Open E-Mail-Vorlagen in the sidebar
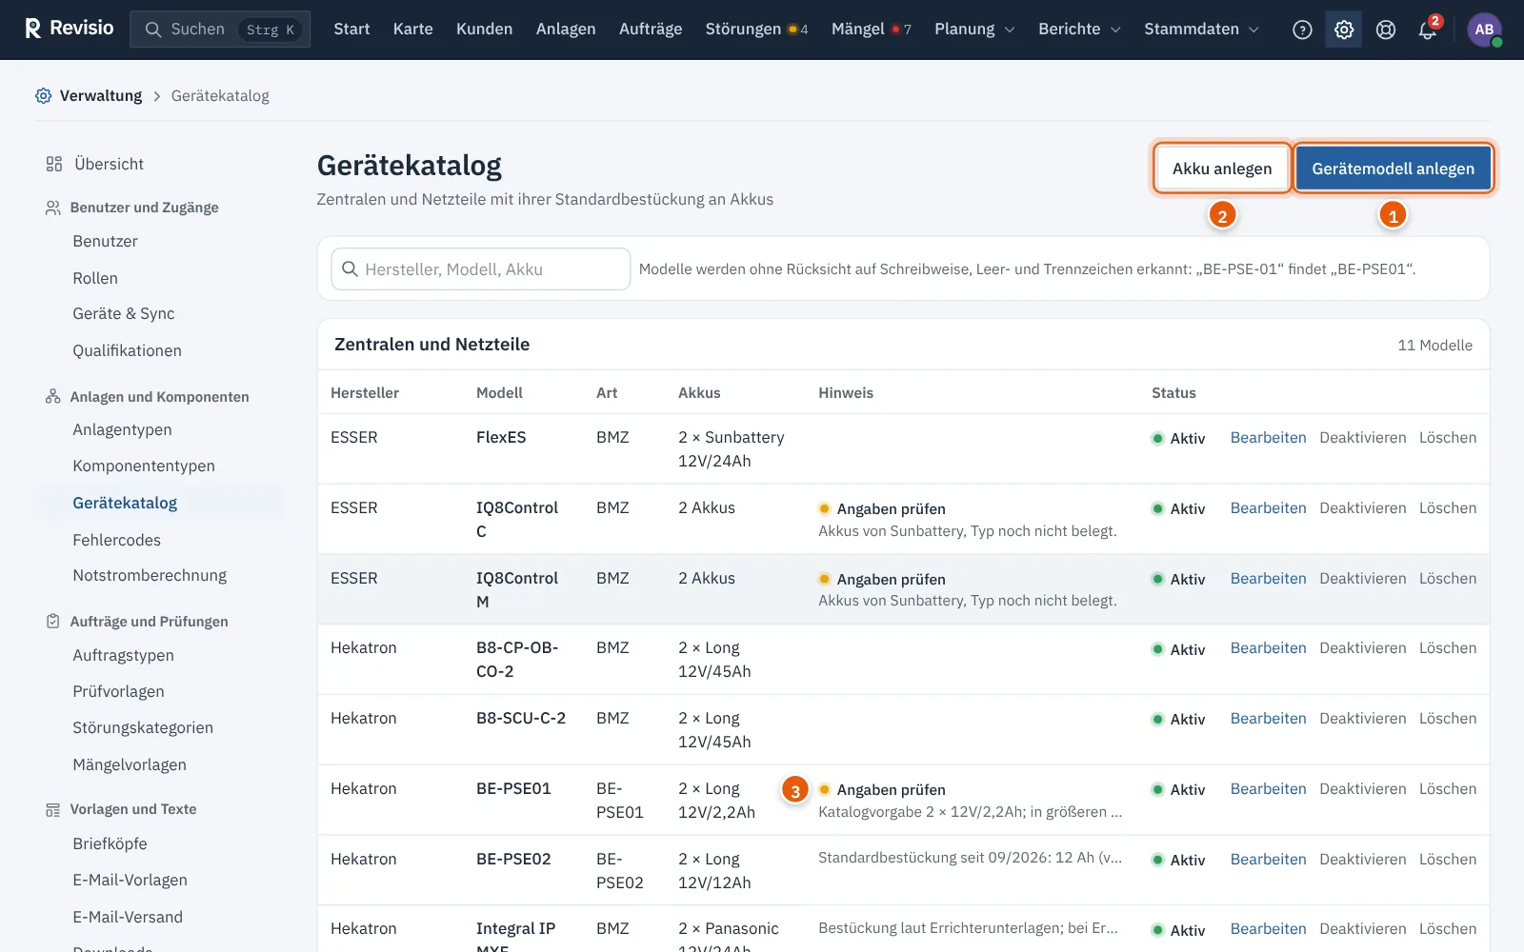Viewport: 1524px width, 952px height. coord(130,881)
